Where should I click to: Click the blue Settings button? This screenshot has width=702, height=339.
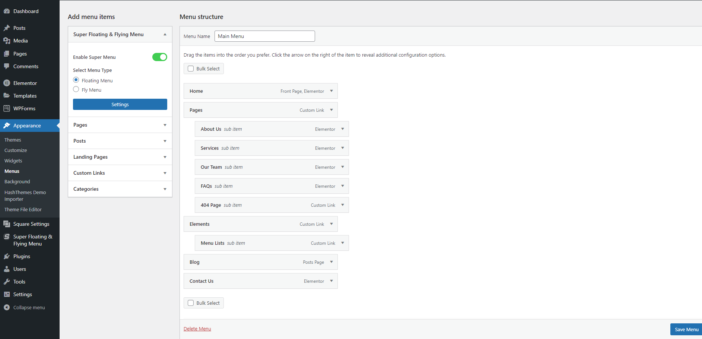click(120, 104)
